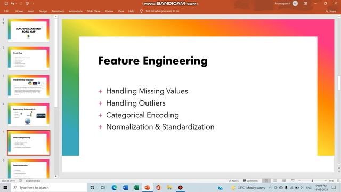
Task: Switch to the Design ribbon tab
Action: pyautogui.click(x=43, y=11)
